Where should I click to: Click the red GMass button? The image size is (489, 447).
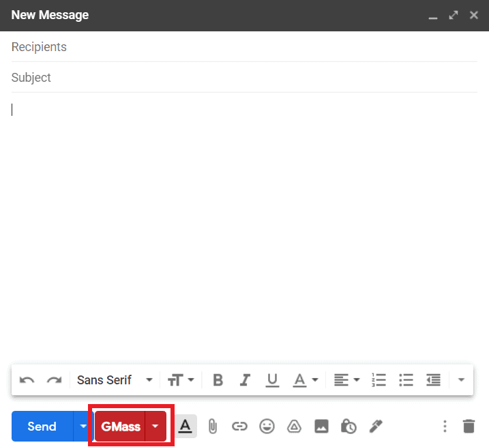[x=121, y=427]
